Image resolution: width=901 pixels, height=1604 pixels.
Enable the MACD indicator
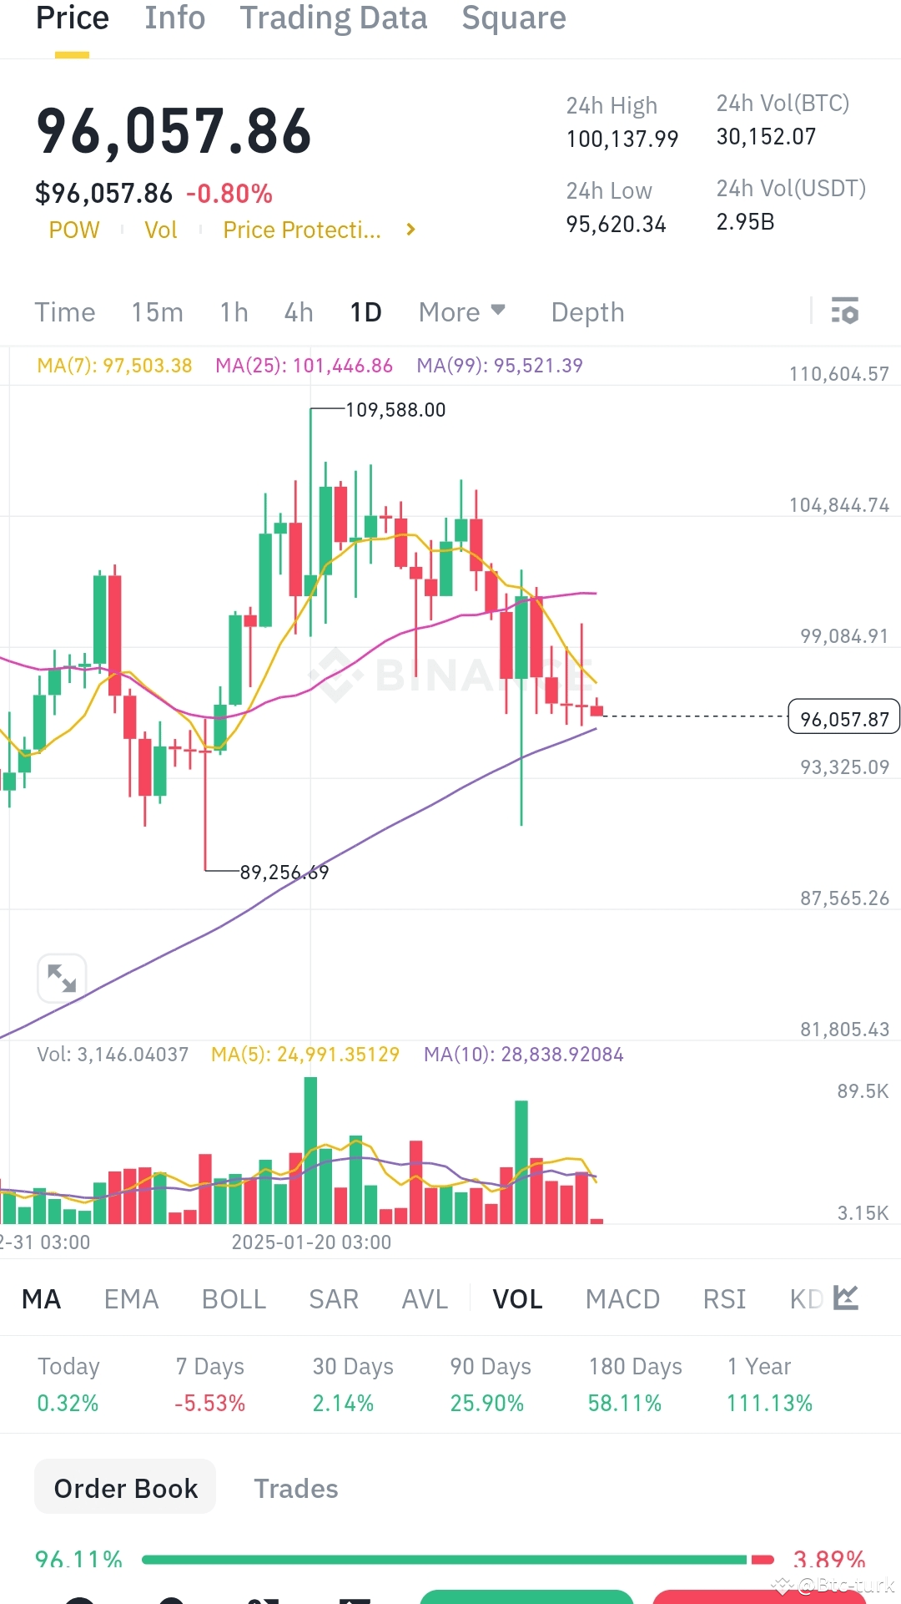(622, 1298)
